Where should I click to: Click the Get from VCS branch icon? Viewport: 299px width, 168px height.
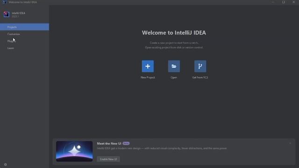click(x=200, y=66)
